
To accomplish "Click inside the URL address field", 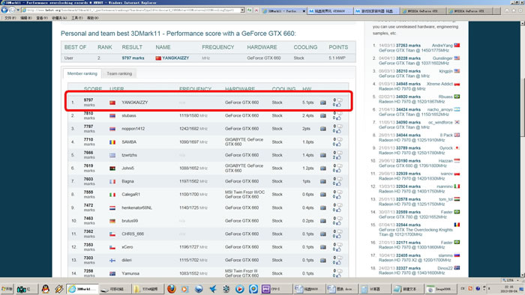I will 133,10.
